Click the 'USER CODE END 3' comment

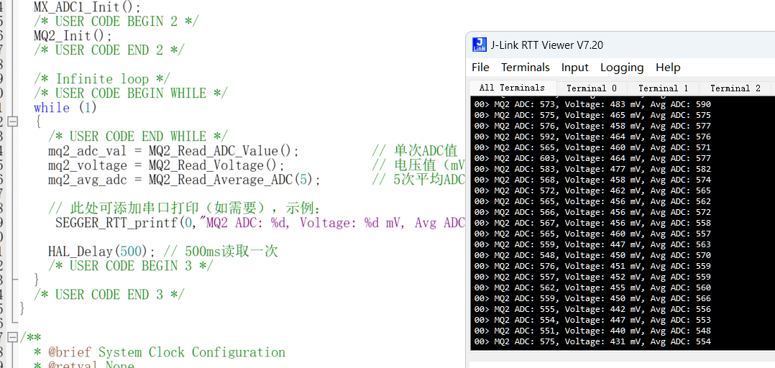click(109, 295)
